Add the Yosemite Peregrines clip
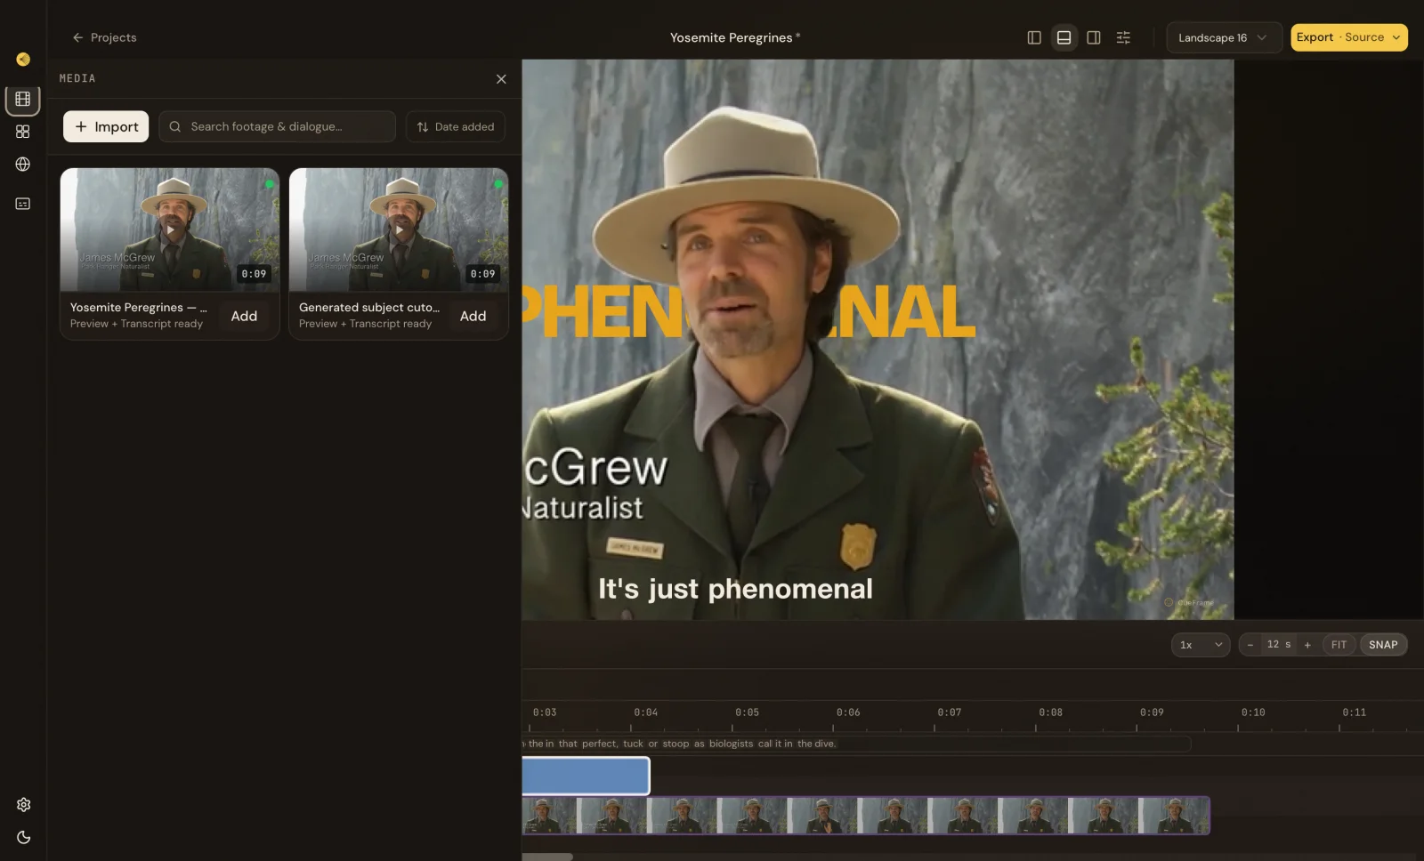 coord(244,316)
